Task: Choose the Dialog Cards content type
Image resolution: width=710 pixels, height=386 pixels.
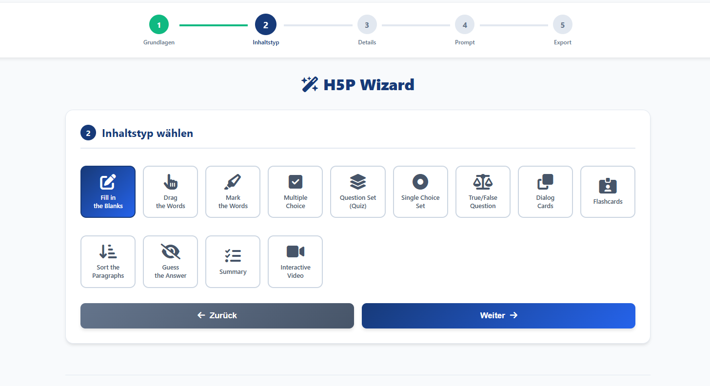Action: (545, 192)
